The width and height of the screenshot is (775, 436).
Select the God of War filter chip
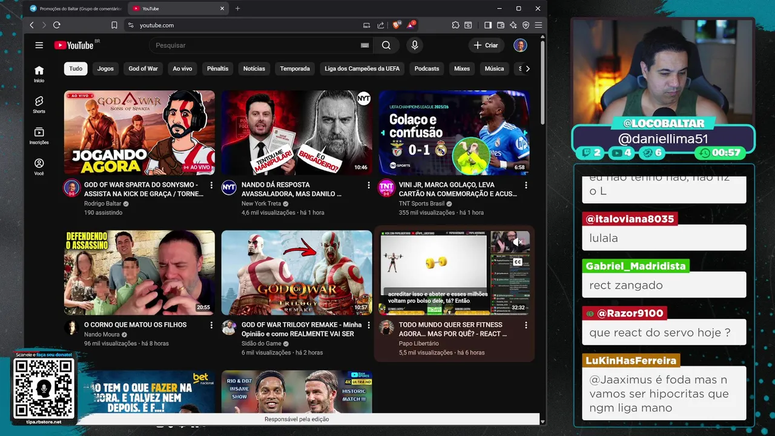(x=143, y=69)
